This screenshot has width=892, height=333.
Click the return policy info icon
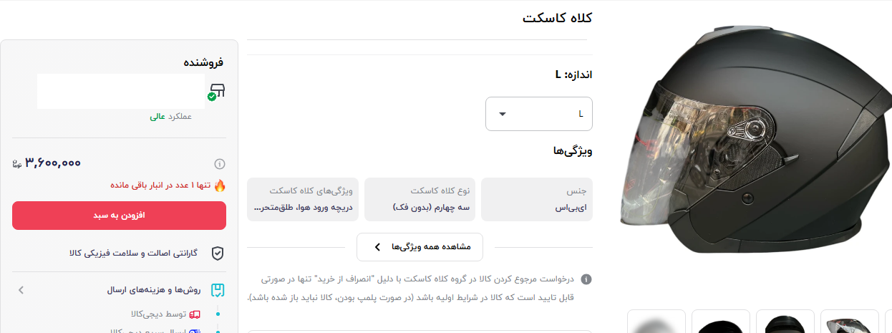pos(586,279)
